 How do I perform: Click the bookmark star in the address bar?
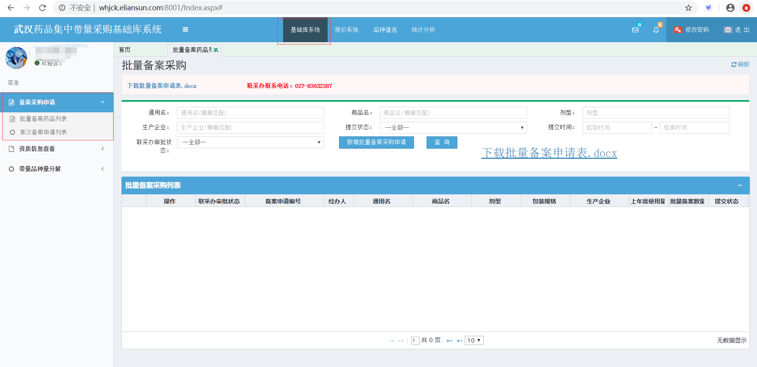(688, 7)
